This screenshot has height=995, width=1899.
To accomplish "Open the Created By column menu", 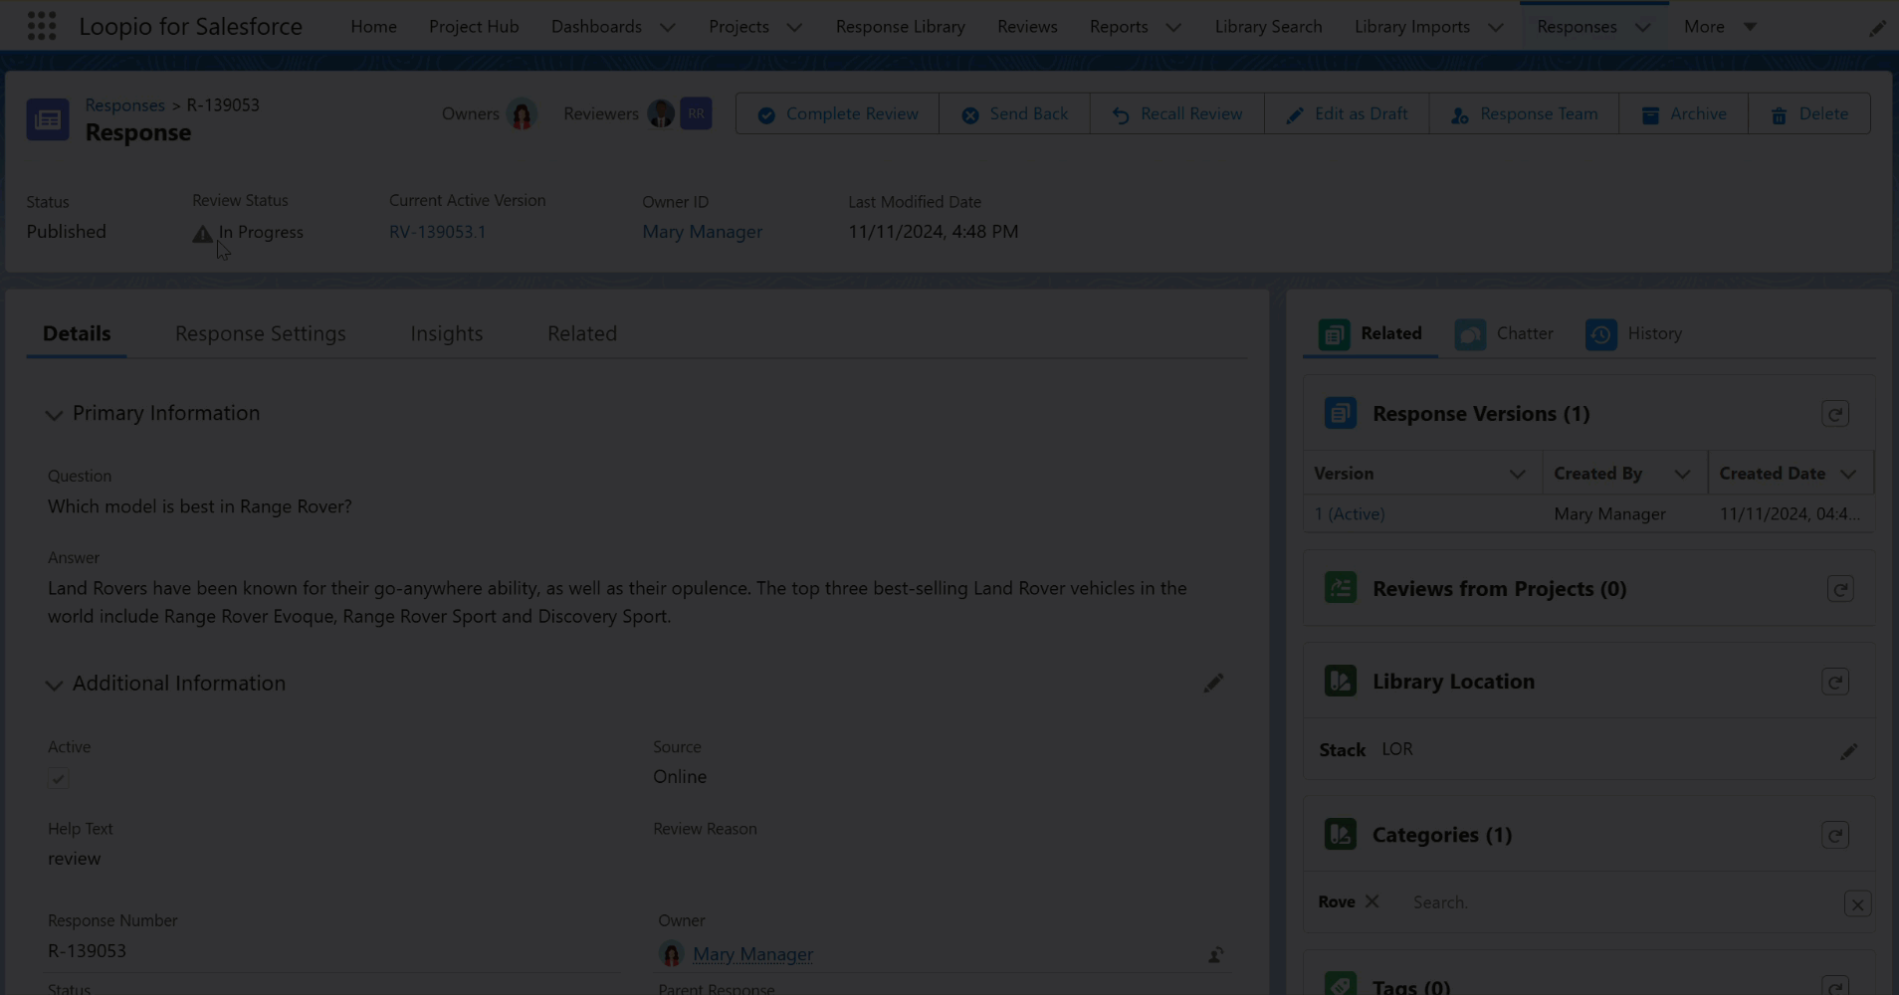I will click(1682, 475).
